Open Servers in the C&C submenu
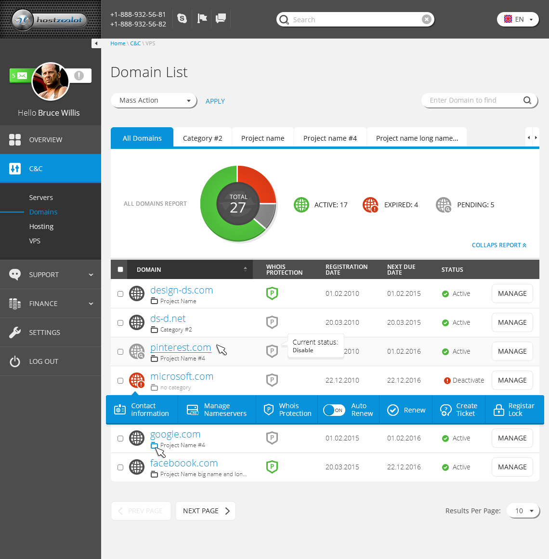Screen dimensions: 549x559 point(41,198)
